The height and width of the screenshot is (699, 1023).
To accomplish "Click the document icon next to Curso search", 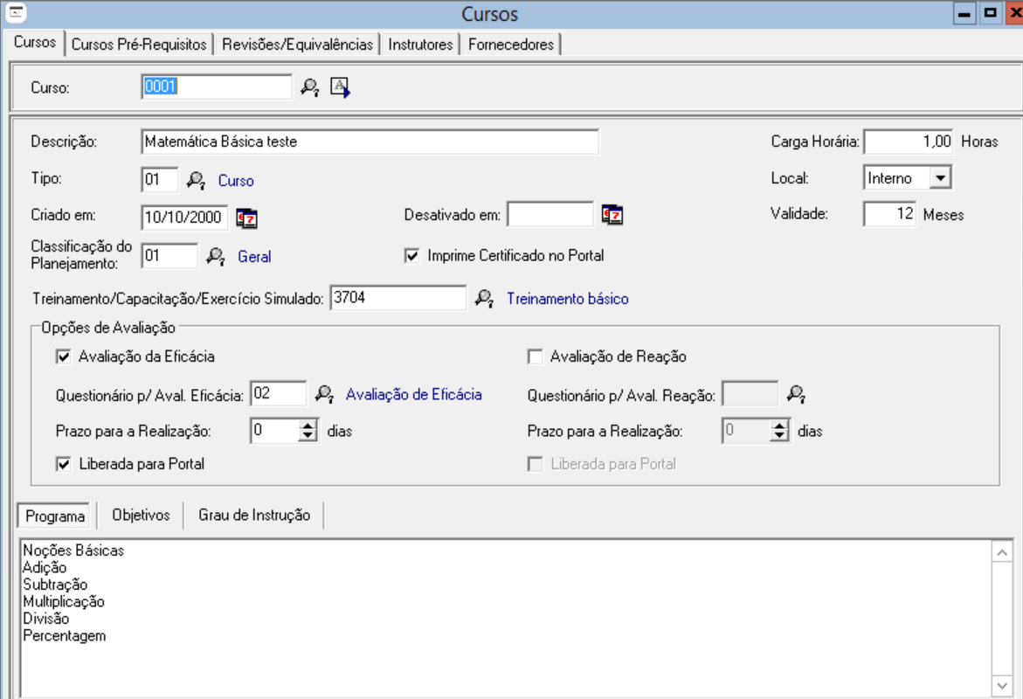I will [x=340, y=87].
